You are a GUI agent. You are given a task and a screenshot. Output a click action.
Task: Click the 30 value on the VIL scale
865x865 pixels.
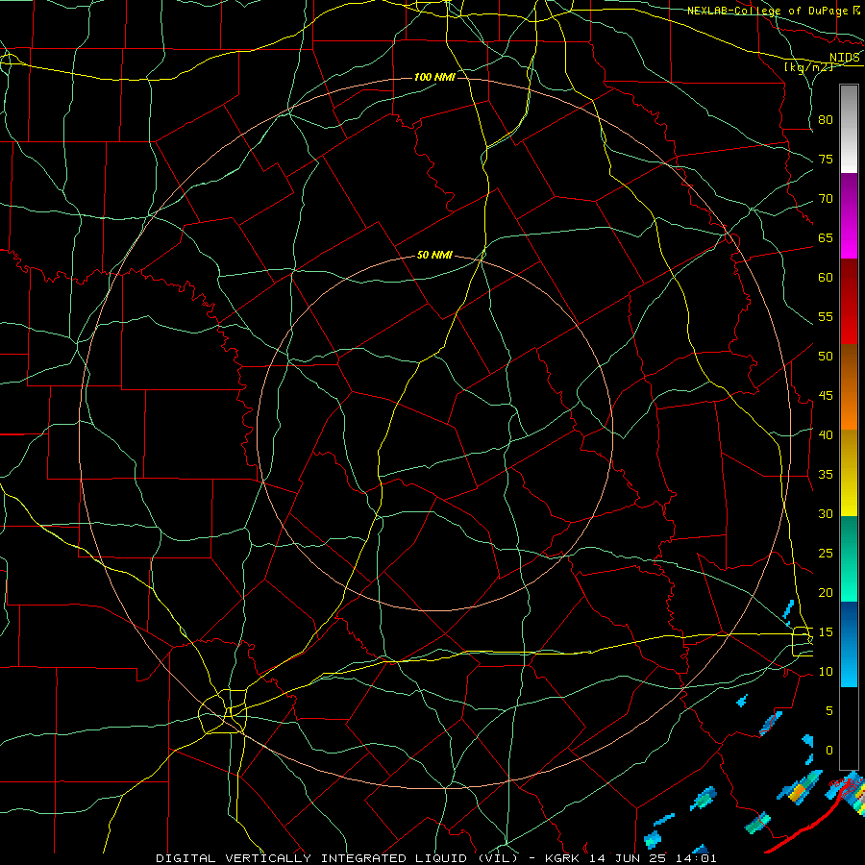tap(826, 514)
